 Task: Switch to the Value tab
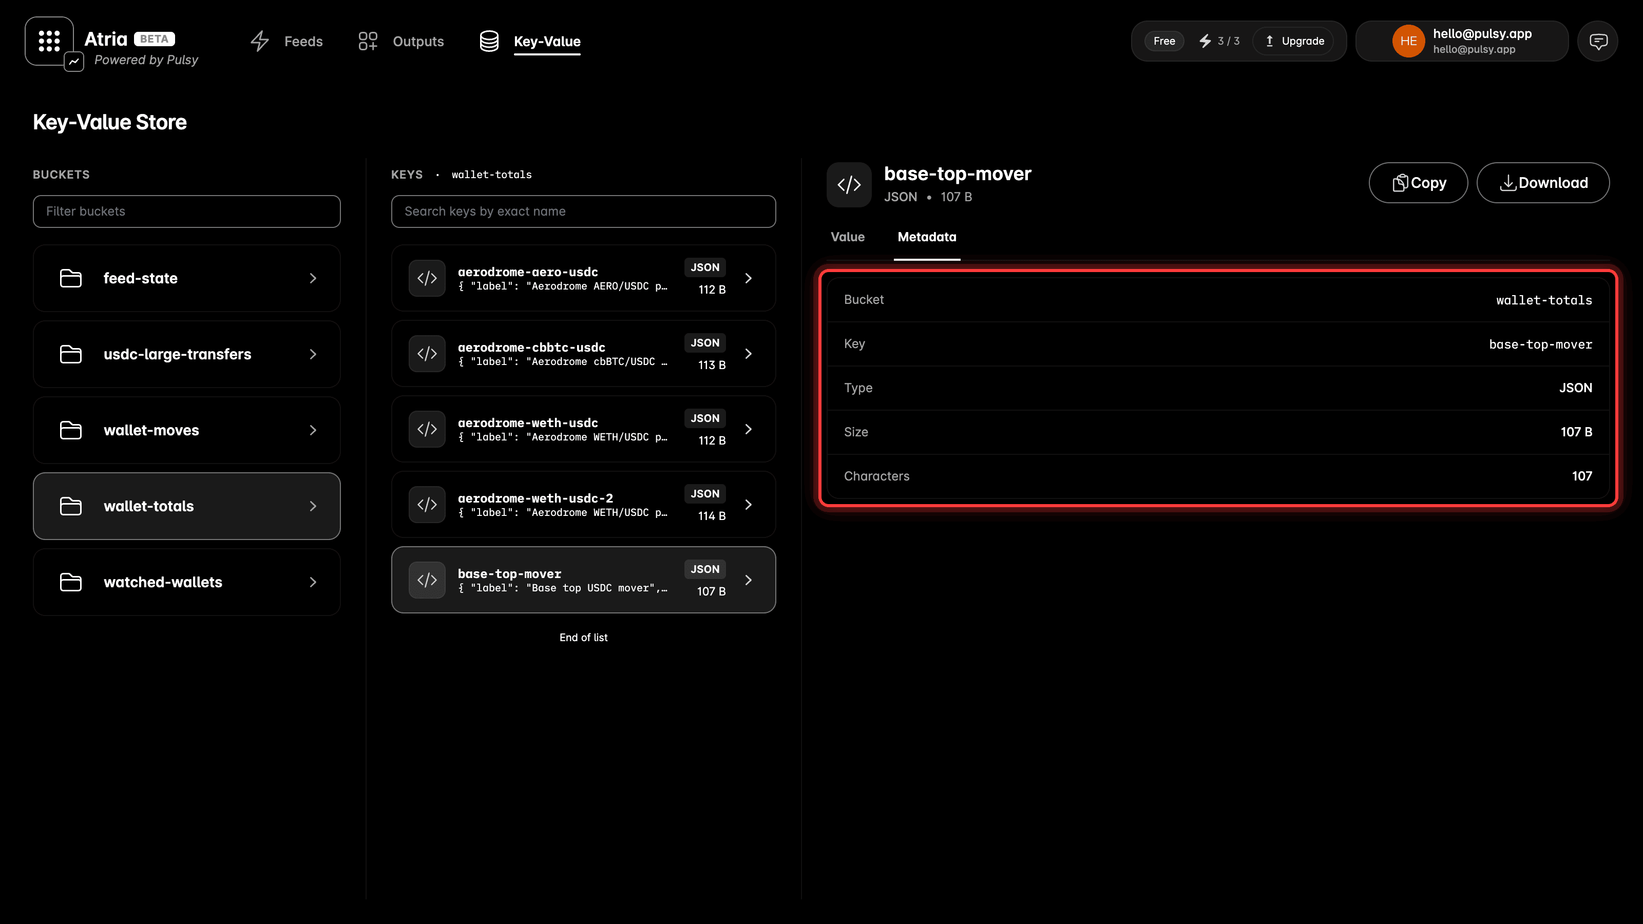click(848, 237)
